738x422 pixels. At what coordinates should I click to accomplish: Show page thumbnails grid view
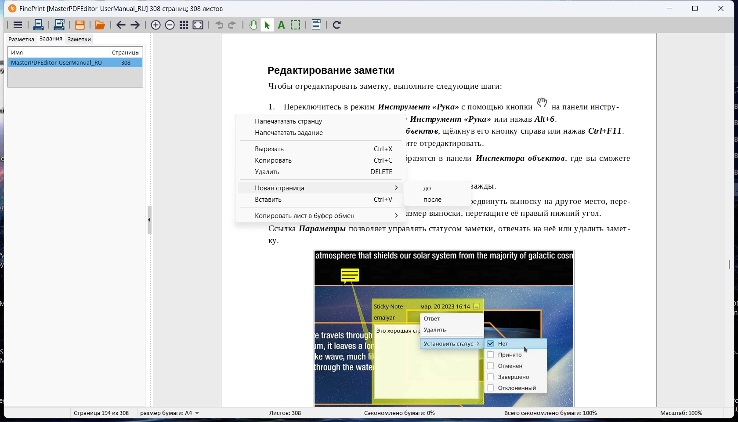[x=184, y=25]
